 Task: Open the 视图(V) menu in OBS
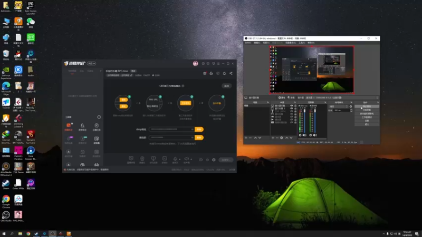click(x=266, y=43)
